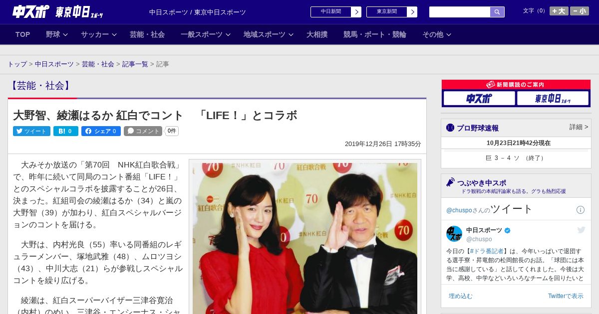This screenshot has width=599, height=314.
Task: Open 大相撲 navigation item
Action: (317, 34)
